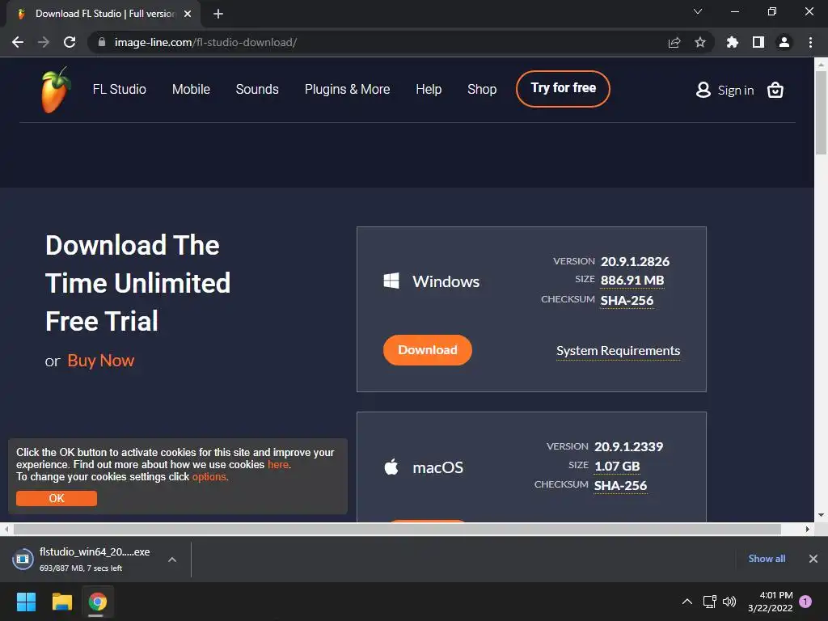The image size is (828, 621).
Task: Show hidden system tray icons
Action: click(x=687, y=602)
